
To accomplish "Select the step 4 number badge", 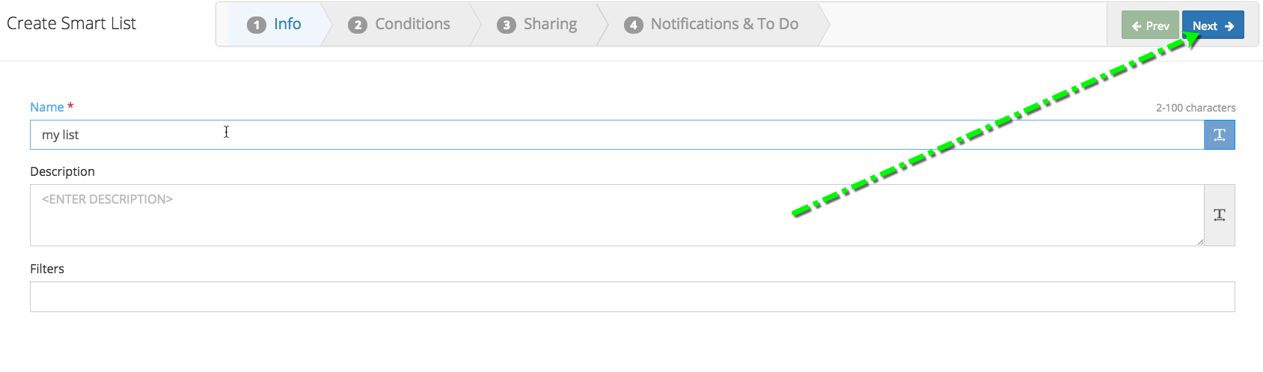I will click(x=634, y=25).
